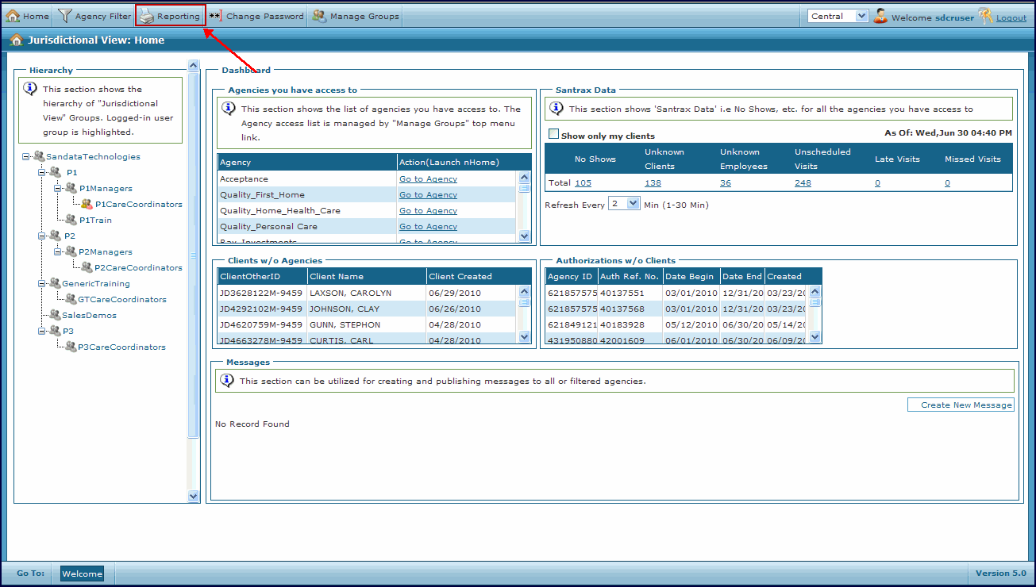The image size is (1036, 587).
Task: Enable Show only my clients checkbox
Action: click(x=553, y=135)
